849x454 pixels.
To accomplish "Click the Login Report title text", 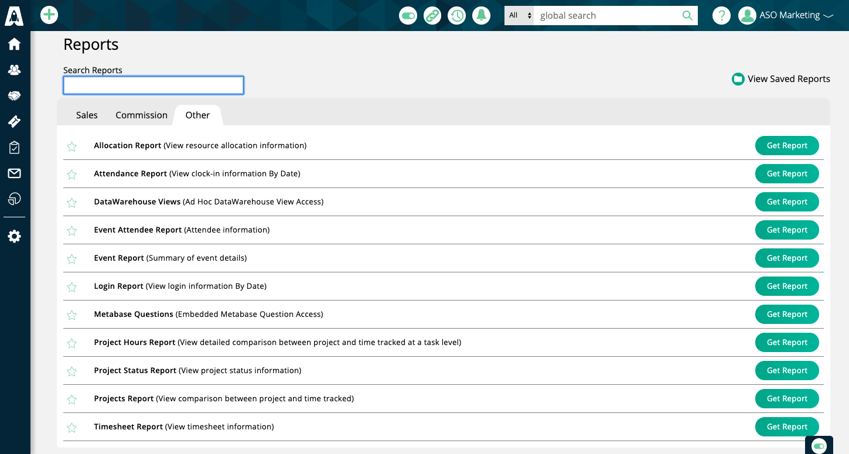I will click(118, 286).
